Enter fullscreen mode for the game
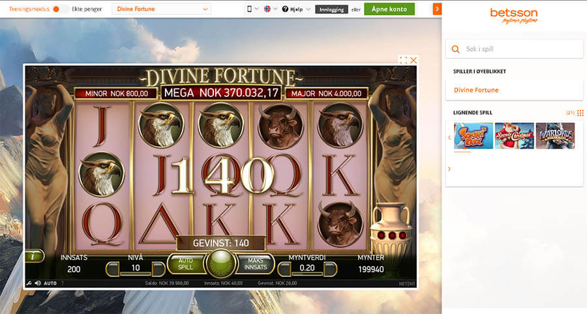 403,60
